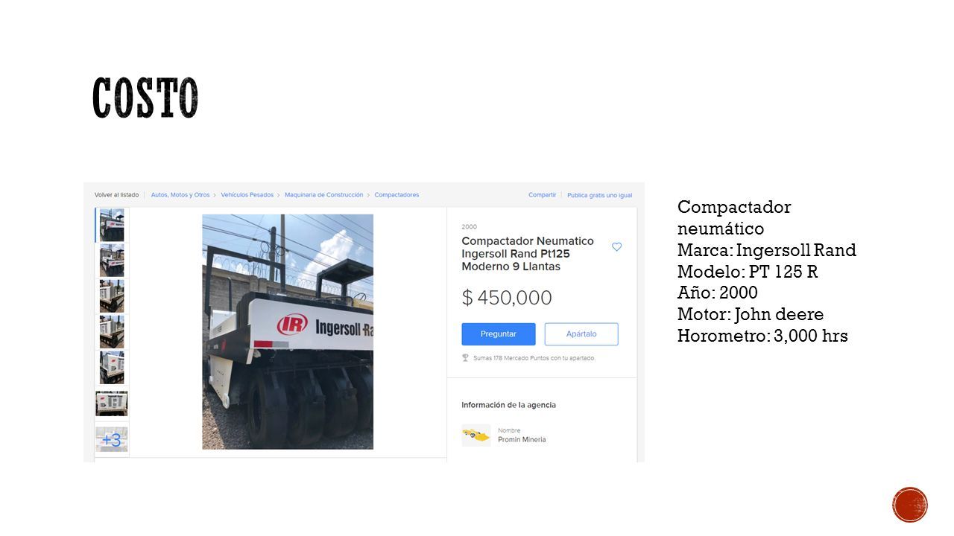Click the Promin Mineria agency logo
This screenshot has width=954, height=536.
tap(476, 435)
